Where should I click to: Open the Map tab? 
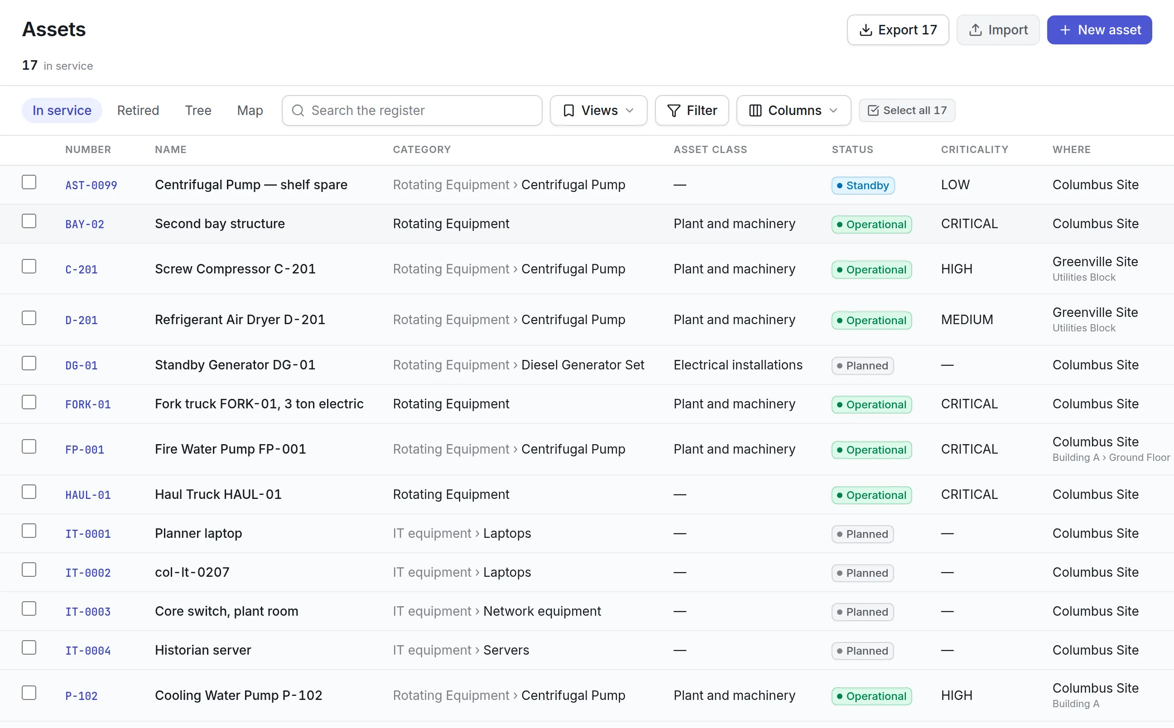250,110
